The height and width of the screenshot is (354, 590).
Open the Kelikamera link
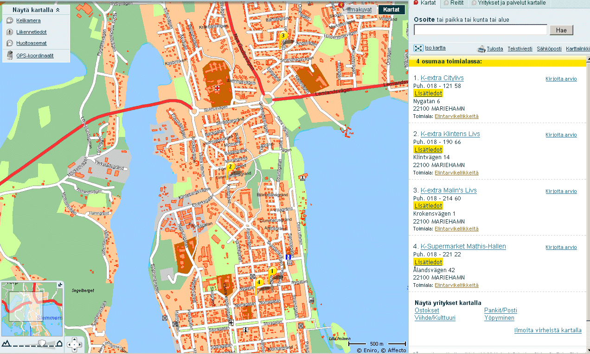coord(28,21)
